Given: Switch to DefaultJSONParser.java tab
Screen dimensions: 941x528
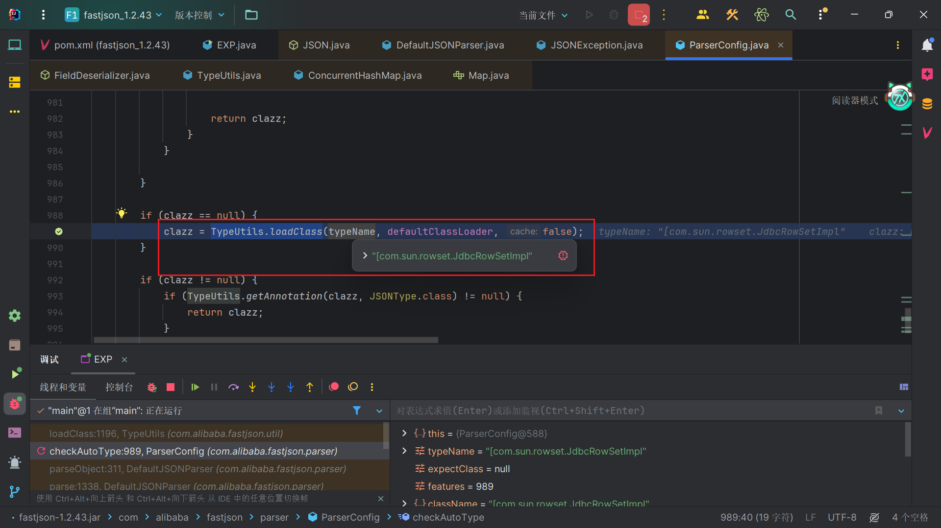Looking at the screenshot, I should pyautogui.click(x=443, y=45).
